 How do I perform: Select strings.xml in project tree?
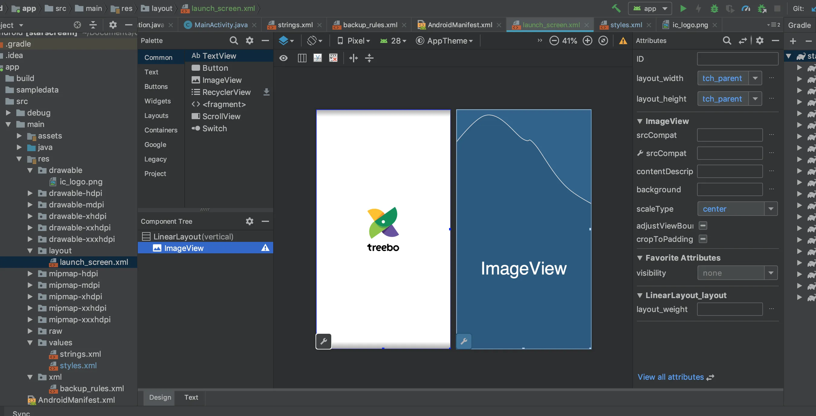coord(80,354)
